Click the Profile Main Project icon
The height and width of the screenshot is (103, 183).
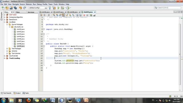point(68,8)
